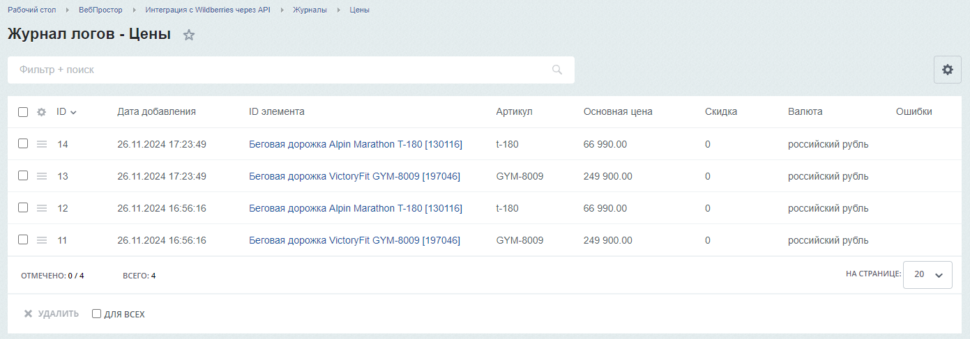Viewport: 970px width, 339px height.
Task: Sort by 'Артикул' column header
Action: coord(515,111)
